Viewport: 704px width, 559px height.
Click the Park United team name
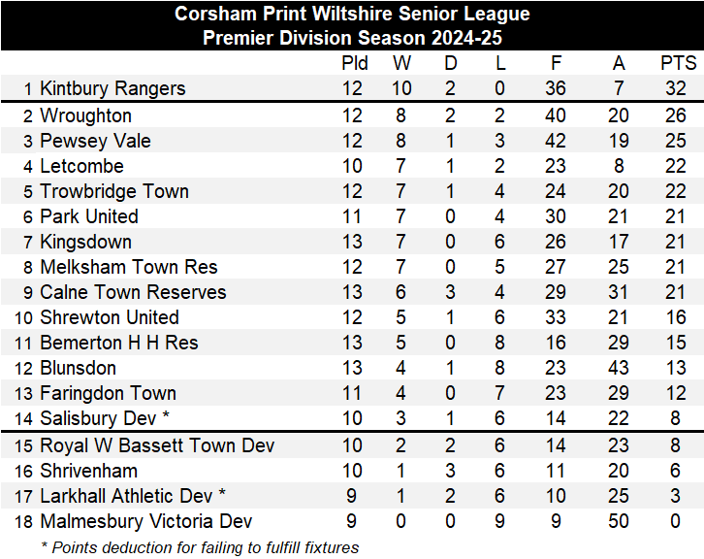coord(89,216)
